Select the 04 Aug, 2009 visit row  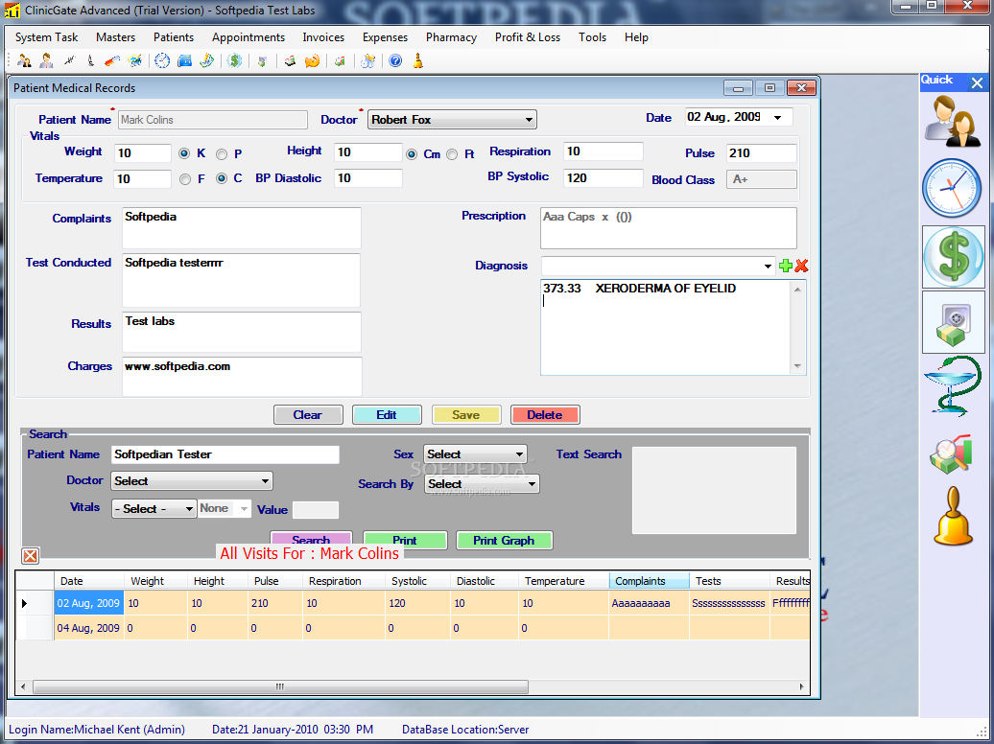pos(412,628)
